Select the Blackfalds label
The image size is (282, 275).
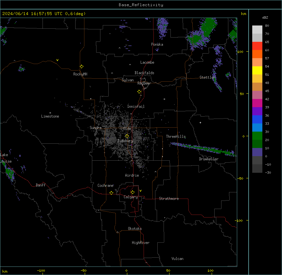(144, 73)
